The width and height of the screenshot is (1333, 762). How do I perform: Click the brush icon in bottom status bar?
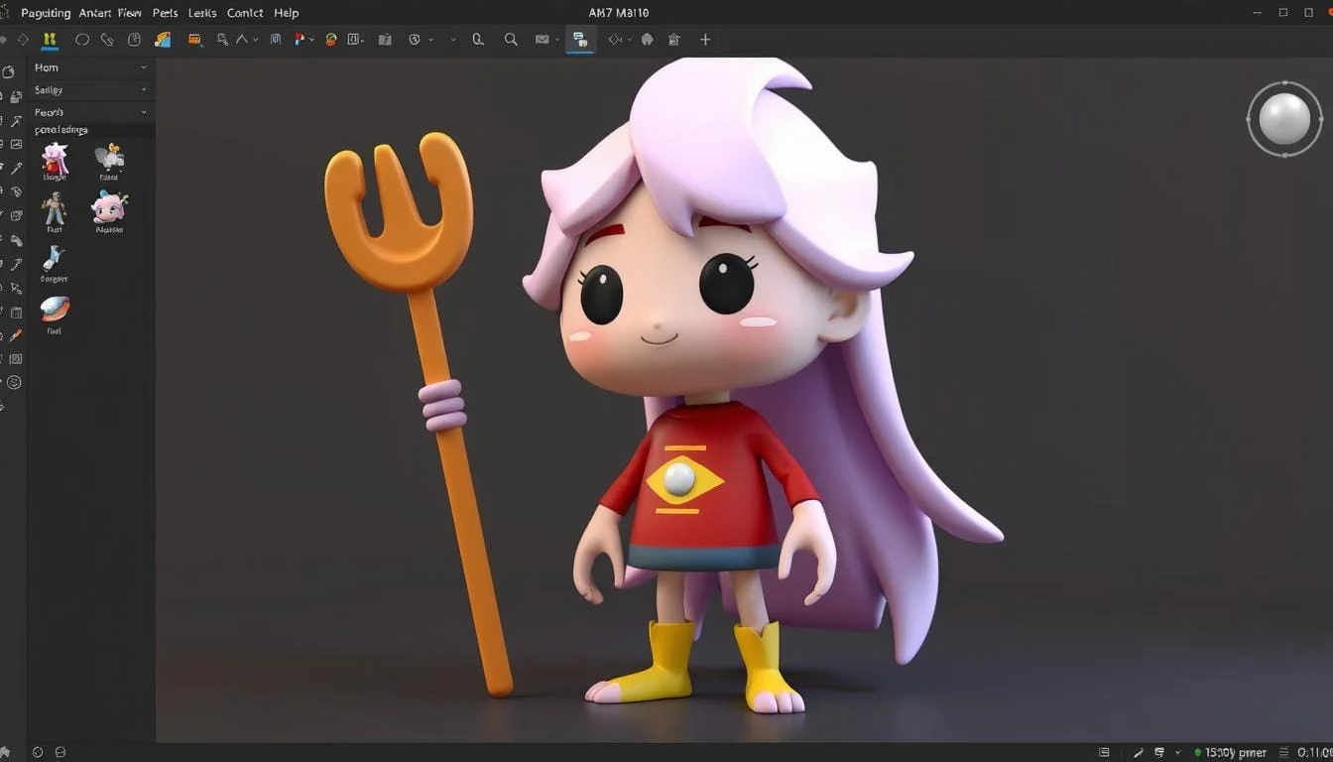[1139, 752]
